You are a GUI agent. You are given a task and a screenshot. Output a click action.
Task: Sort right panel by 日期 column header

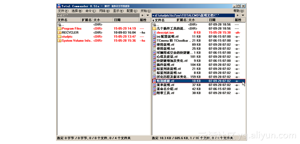click(221, 20)
